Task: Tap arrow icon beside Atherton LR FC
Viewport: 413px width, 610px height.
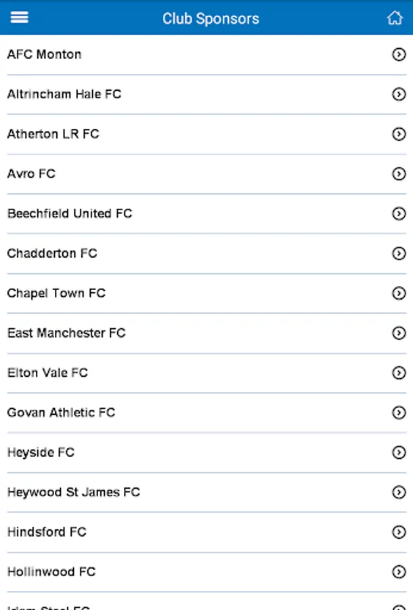Action: pos(399,134)
